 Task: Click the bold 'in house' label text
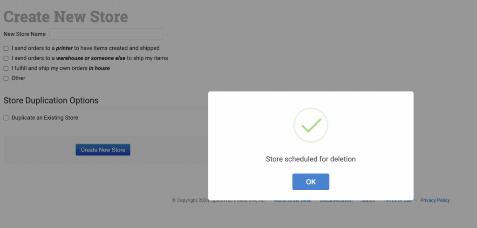click(99, 69)
